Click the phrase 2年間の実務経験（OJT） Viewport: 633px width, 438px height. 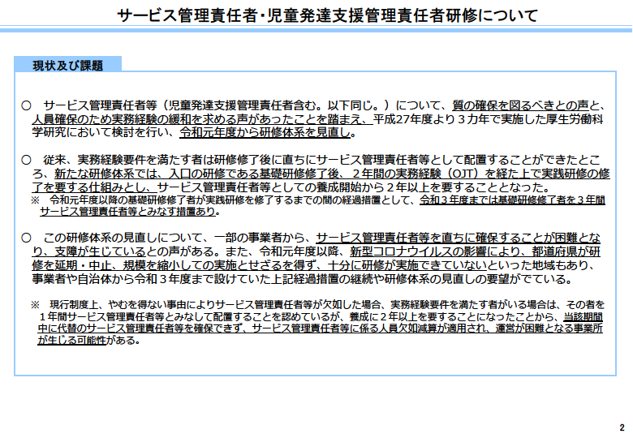(415, 174)
